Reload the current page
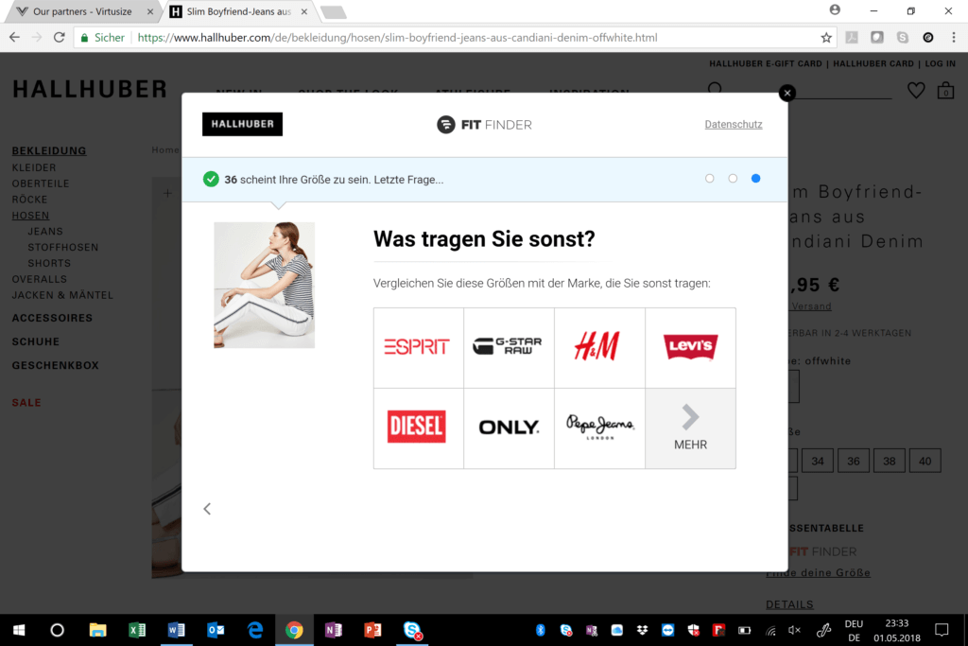Screen dimensions: 968x646 coord(60,38)
